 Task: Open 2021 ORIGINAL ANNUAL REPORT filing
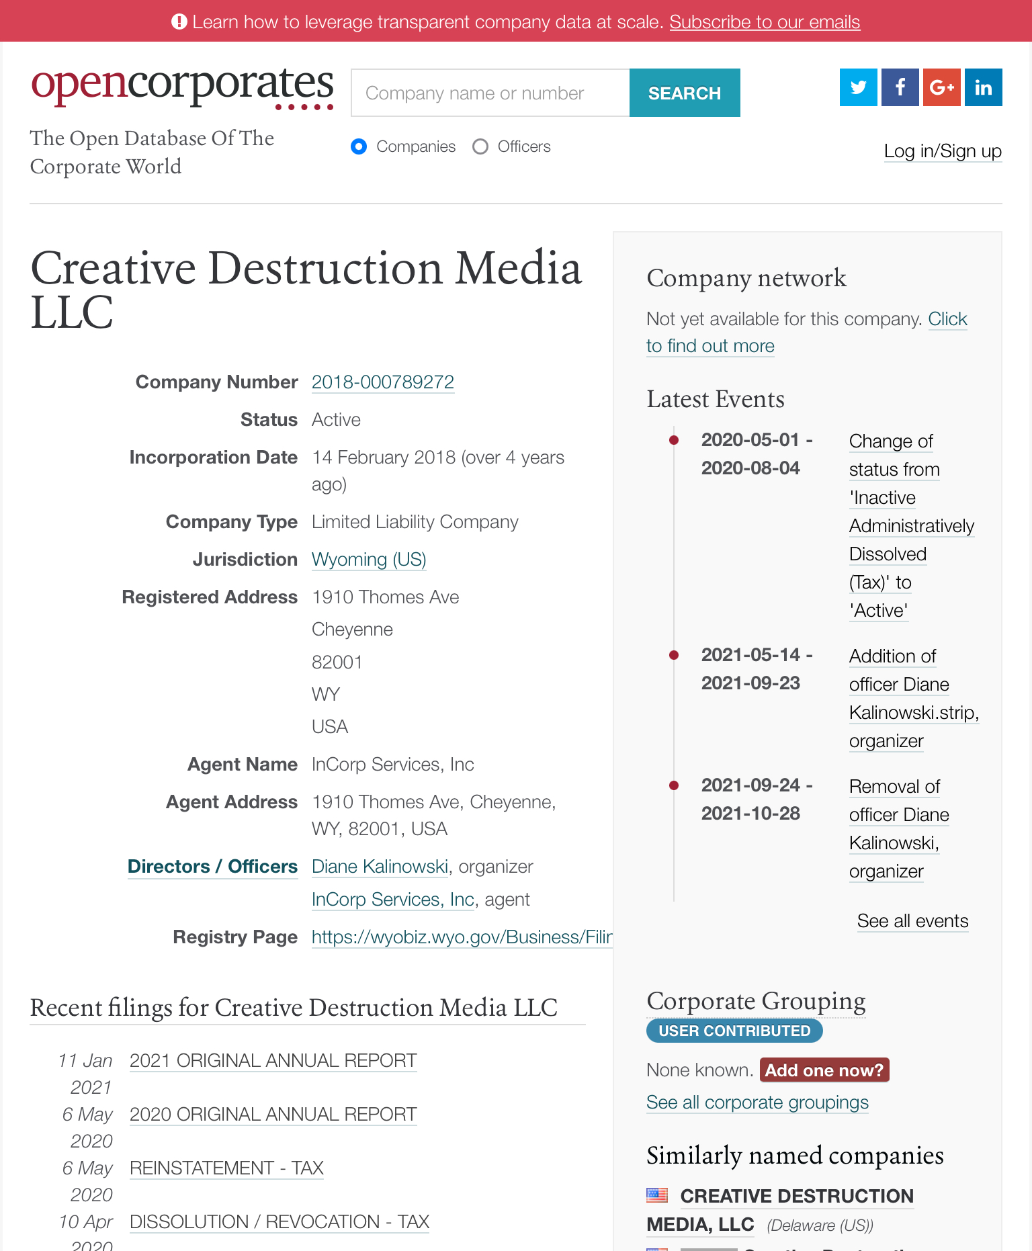click(273, 1060)
